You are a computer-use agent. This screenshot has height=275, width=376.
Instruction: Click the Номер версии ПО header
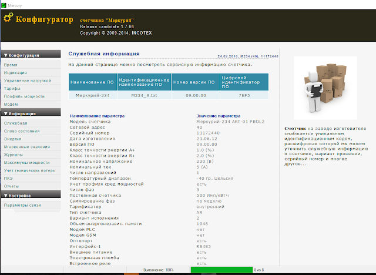(196, 82)
